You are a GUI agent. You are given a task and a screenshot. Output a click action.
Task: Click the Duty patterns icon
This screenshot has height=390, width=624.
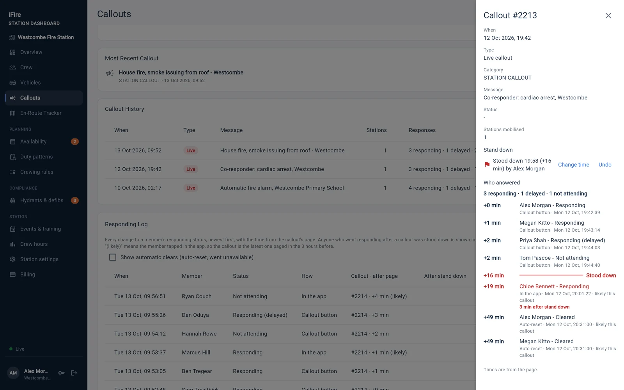(12, 157)
